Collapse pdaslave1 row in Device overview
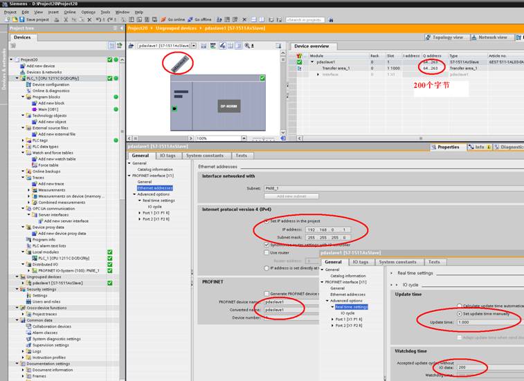The image size is (524, 381). 312,62
